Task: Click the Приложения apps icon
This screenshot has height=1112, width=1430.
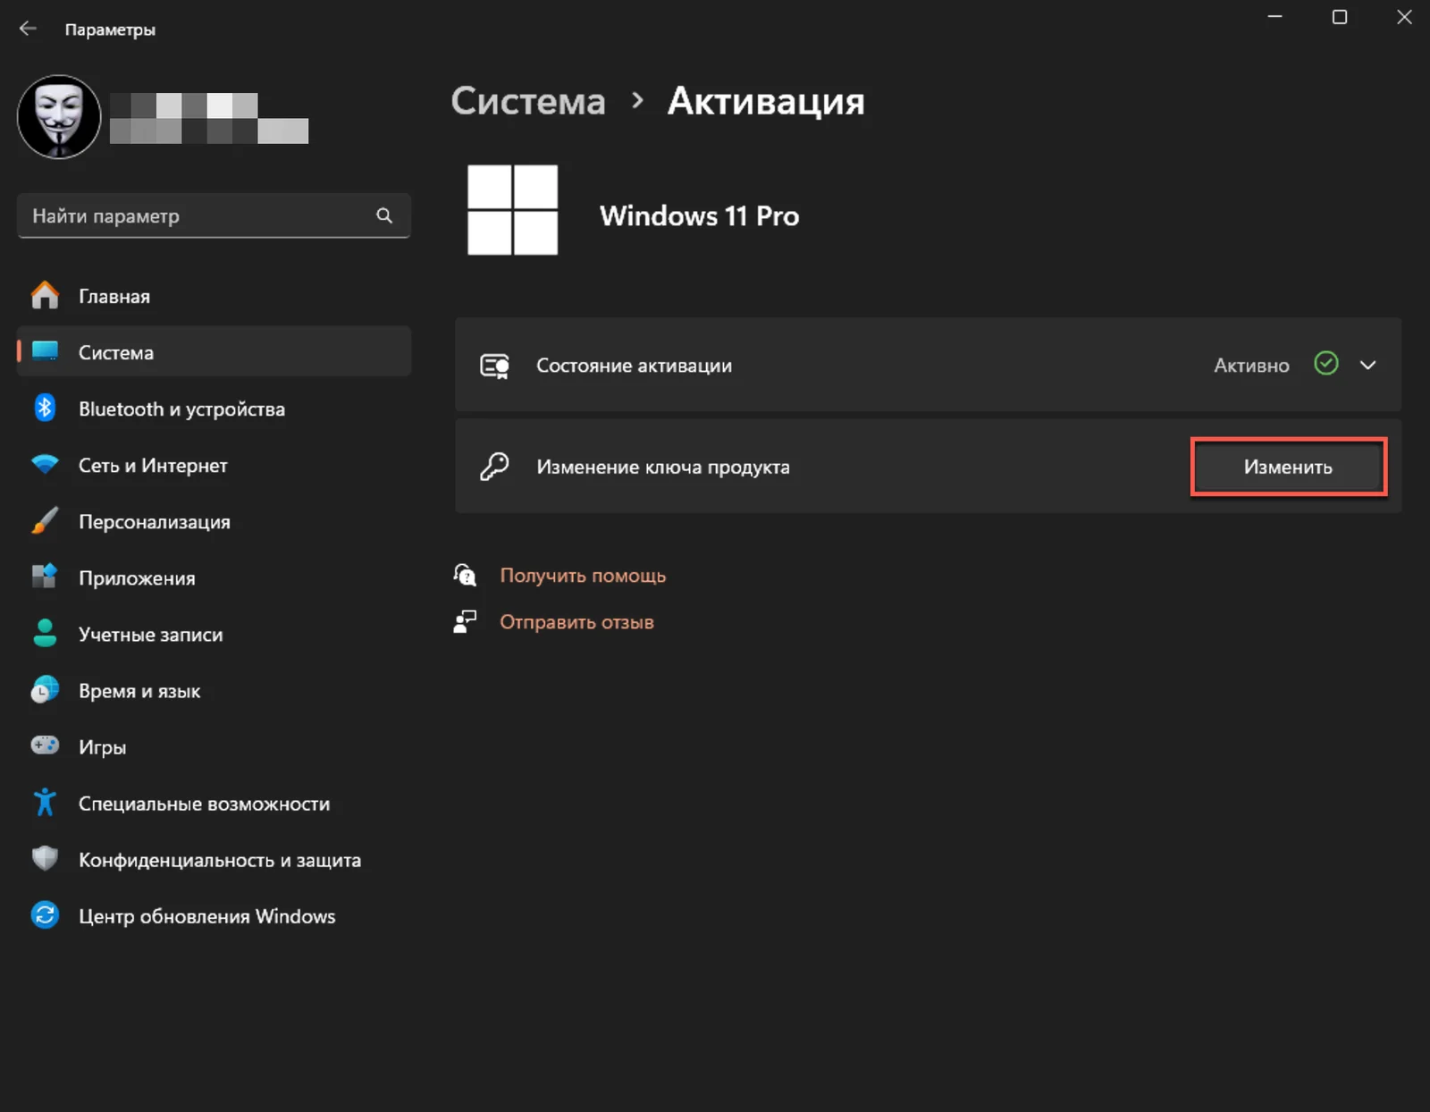Action: (45, 577)
